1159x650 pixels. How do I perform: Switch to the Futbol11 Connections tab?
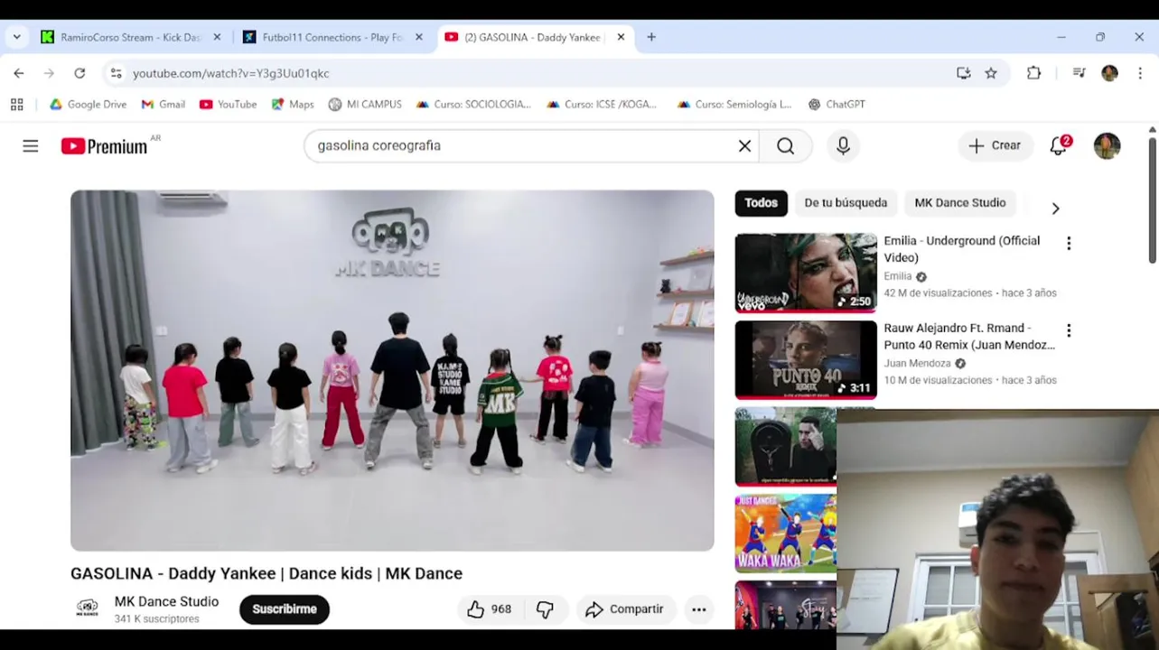(332, 37)
